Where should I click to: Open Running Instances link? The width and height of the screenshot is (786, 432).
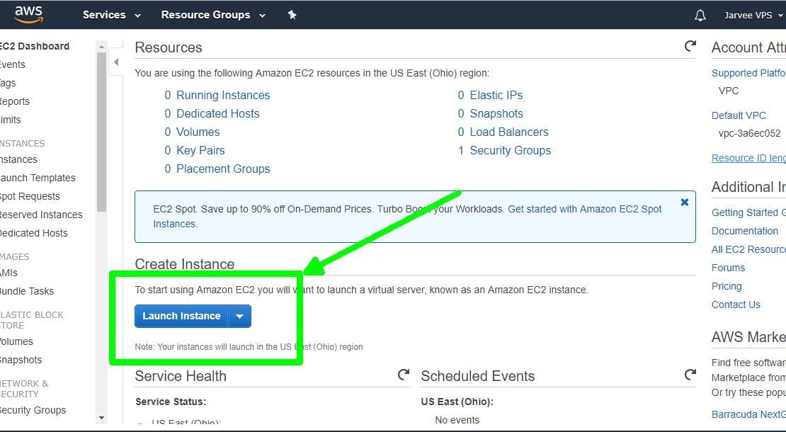point(223,95)
